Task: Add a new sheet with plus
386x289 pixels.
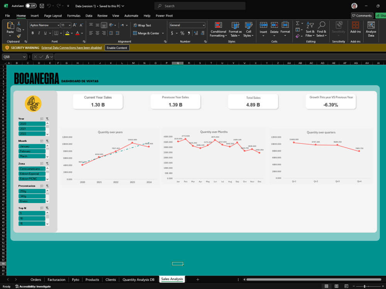Action: (198, 280)
